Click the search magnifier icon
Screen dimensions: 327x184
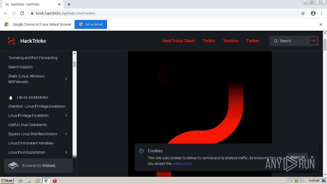[x=276, y=41]
